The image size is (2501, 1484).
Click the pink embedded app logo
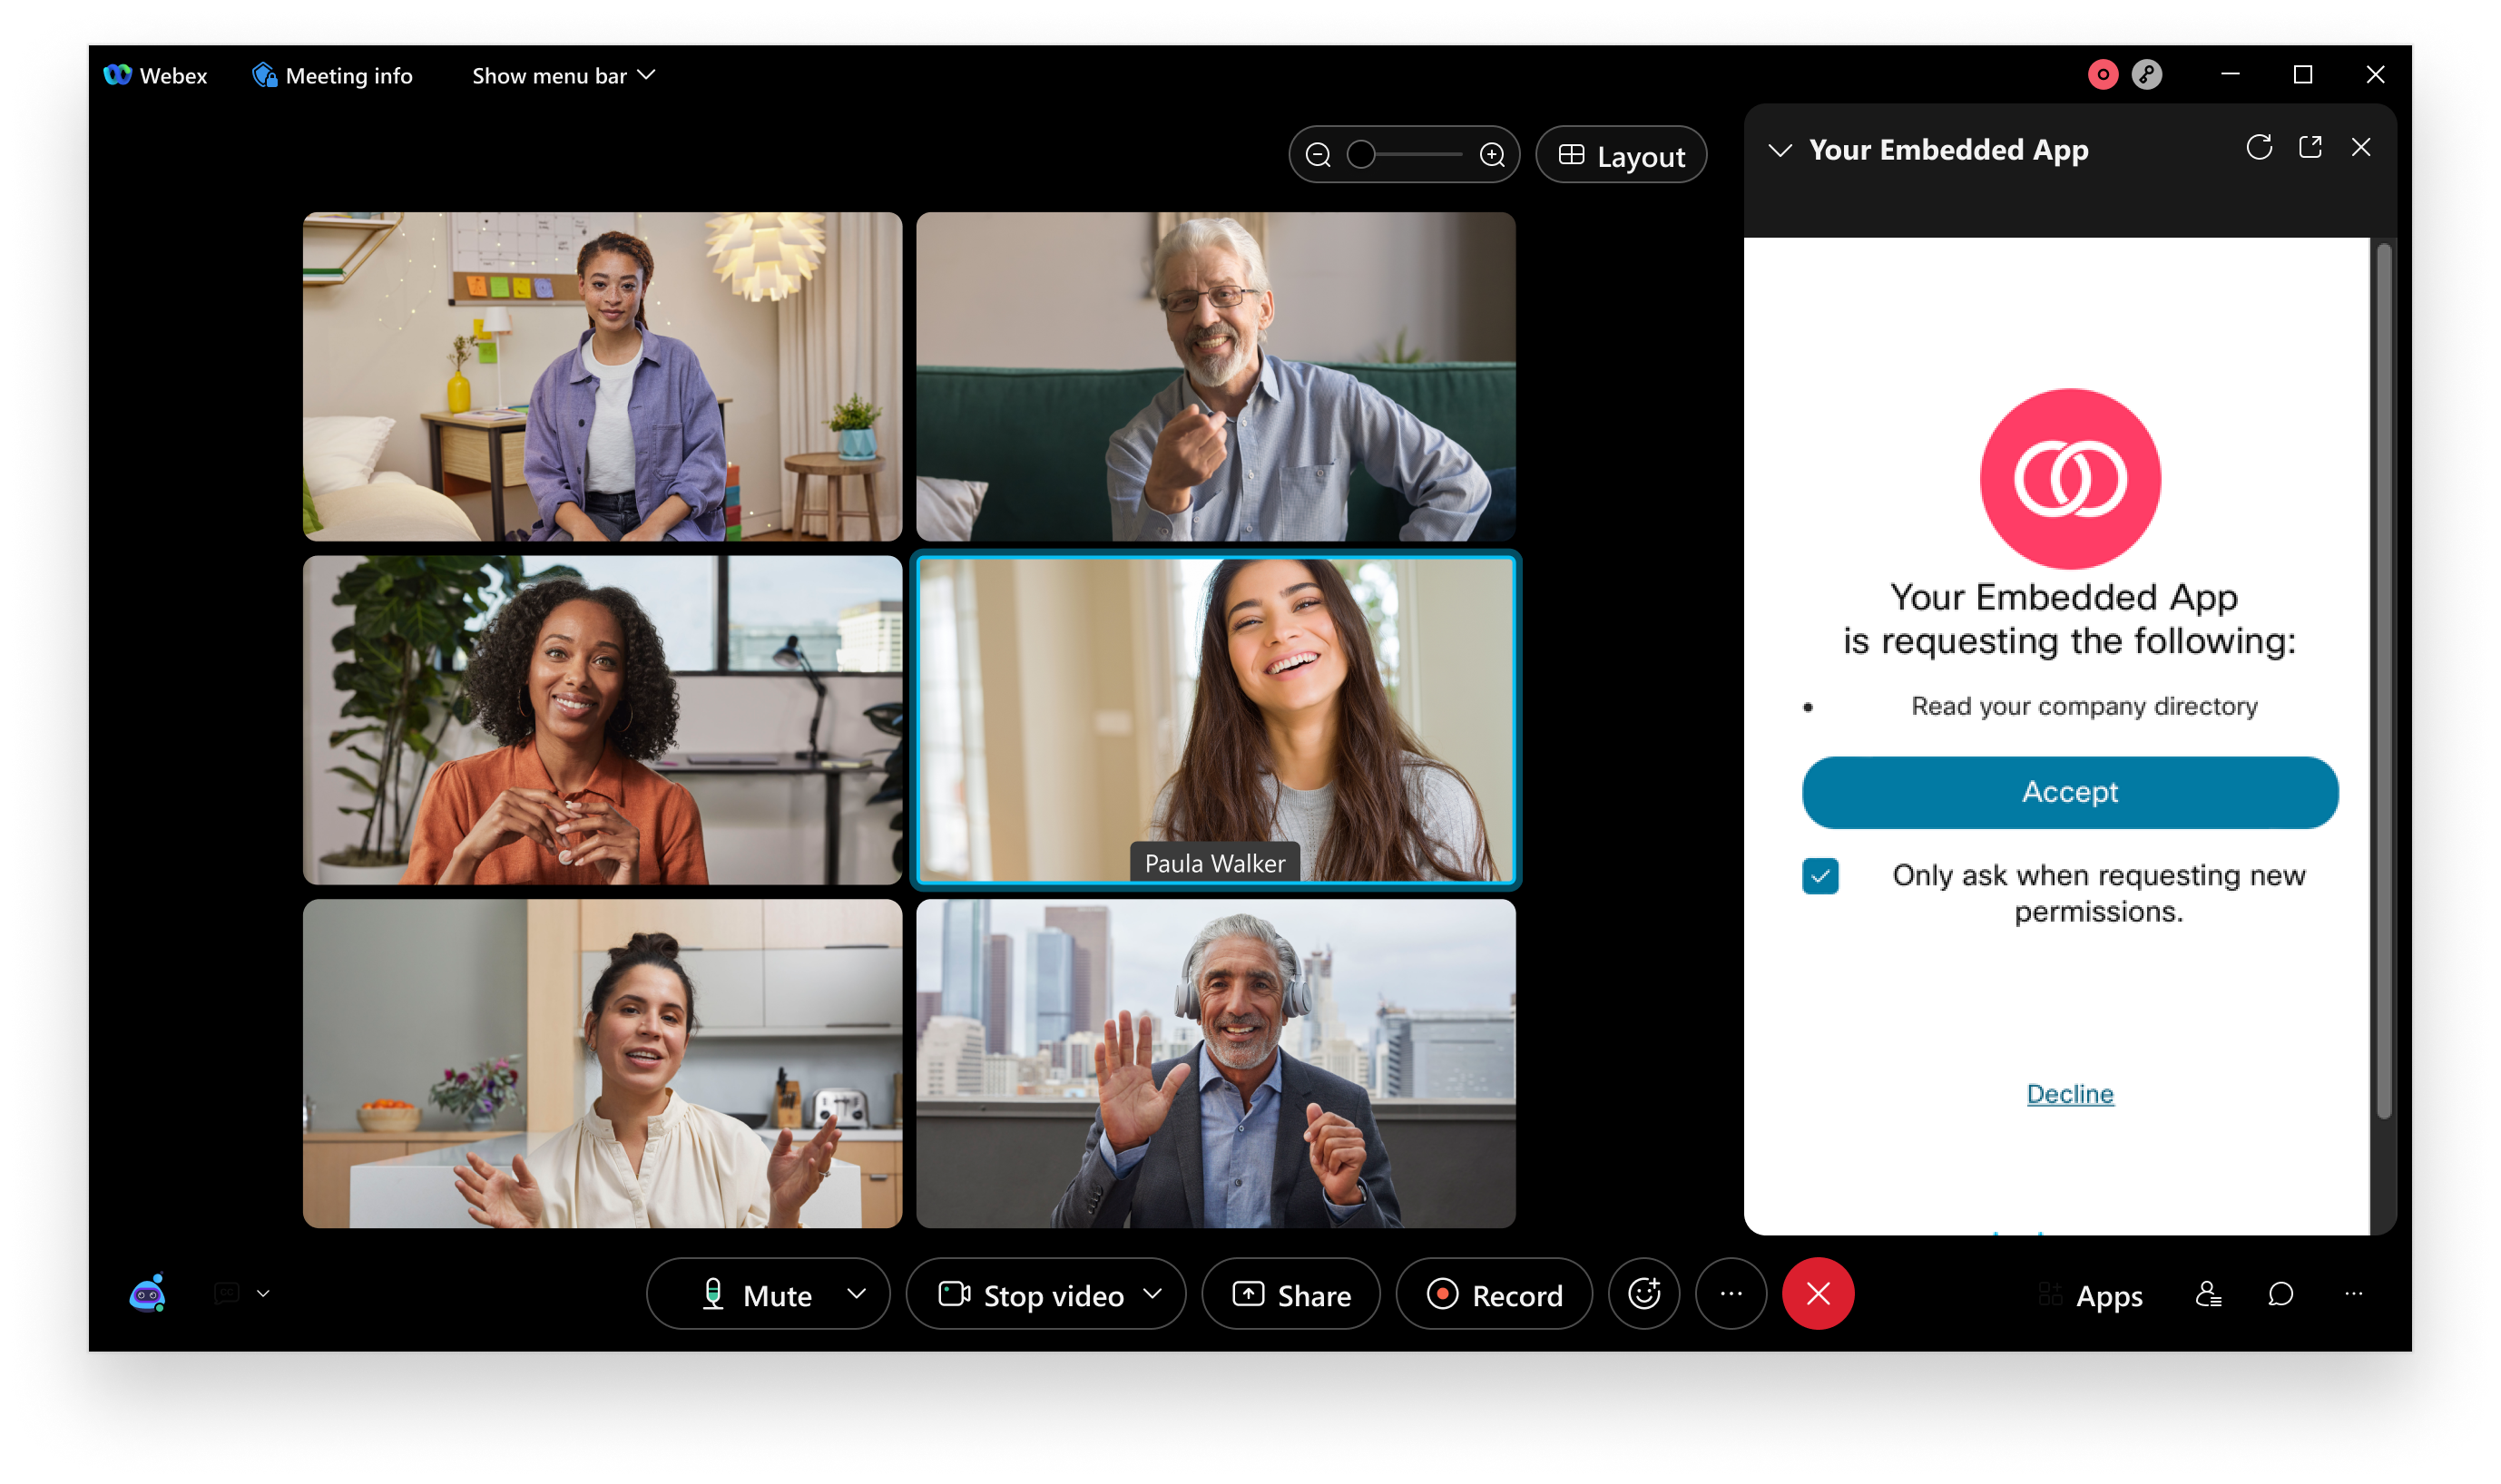tap(2070, 479)
